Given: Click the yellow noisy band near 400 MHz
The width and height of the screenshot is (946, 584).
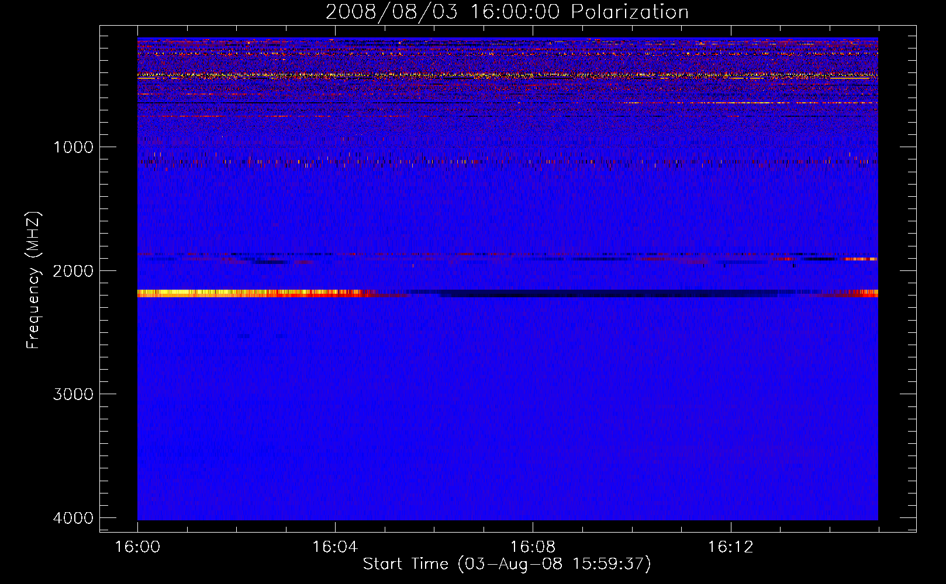Looking at the screenshot, I should pyautogui.click(x=507, y=75).
